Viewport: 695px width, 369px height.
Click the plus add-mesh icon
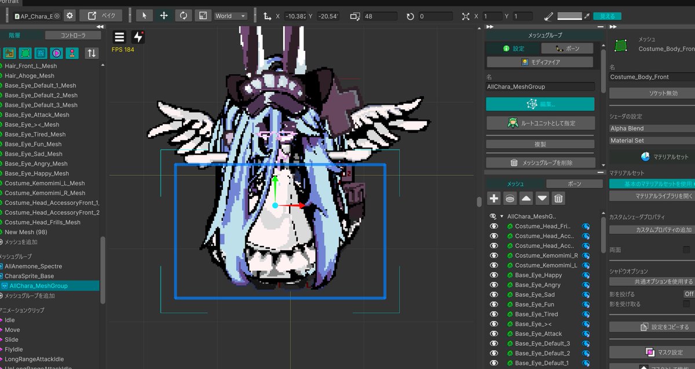[x=494, y=198]
